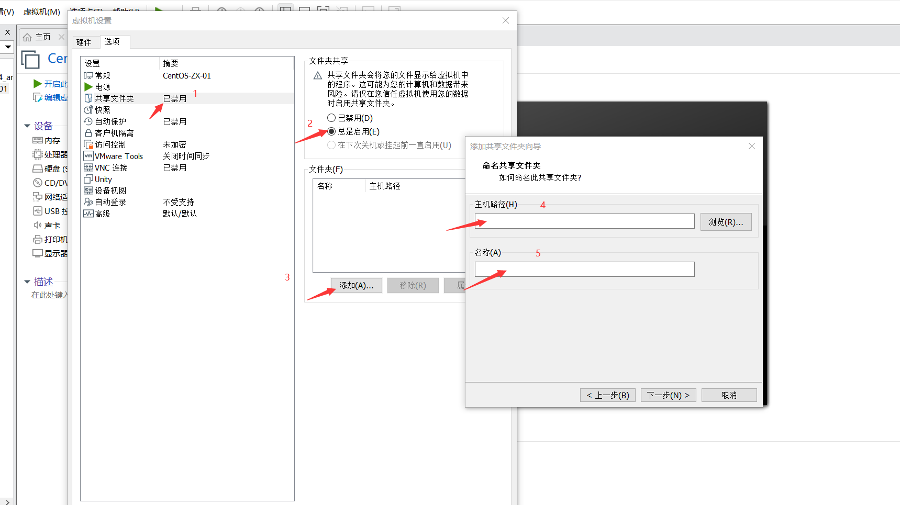Collapse the 设备 section
This screenshot has width=900, height=505.
click(27, 126)
